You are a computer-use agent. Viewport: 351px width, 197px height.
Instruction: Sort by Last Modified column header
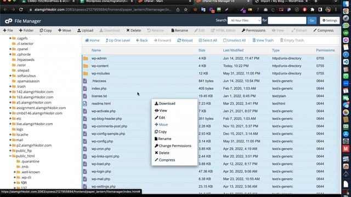tap(233, 50)
